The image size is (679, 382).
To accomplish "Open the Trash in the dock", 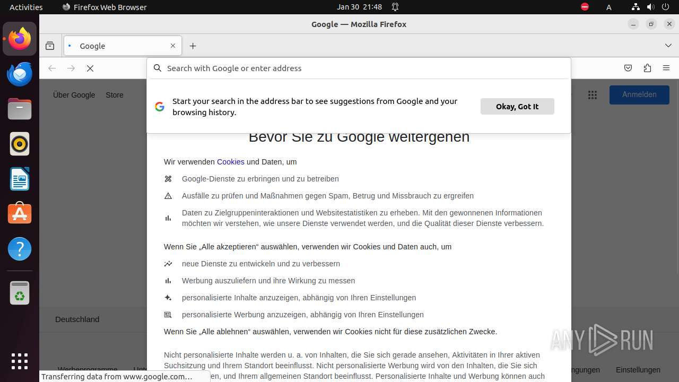I will (20, 293).
